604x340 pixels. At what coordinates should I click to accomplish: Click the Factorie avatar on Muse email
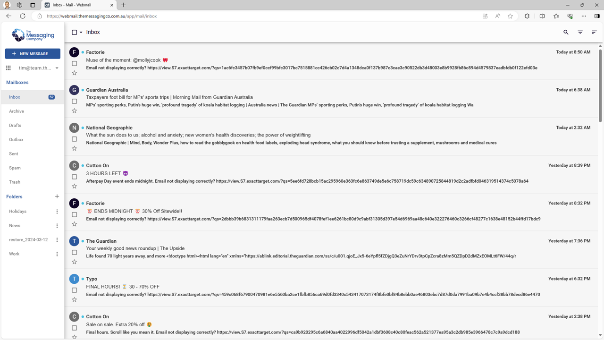(74, 52)
